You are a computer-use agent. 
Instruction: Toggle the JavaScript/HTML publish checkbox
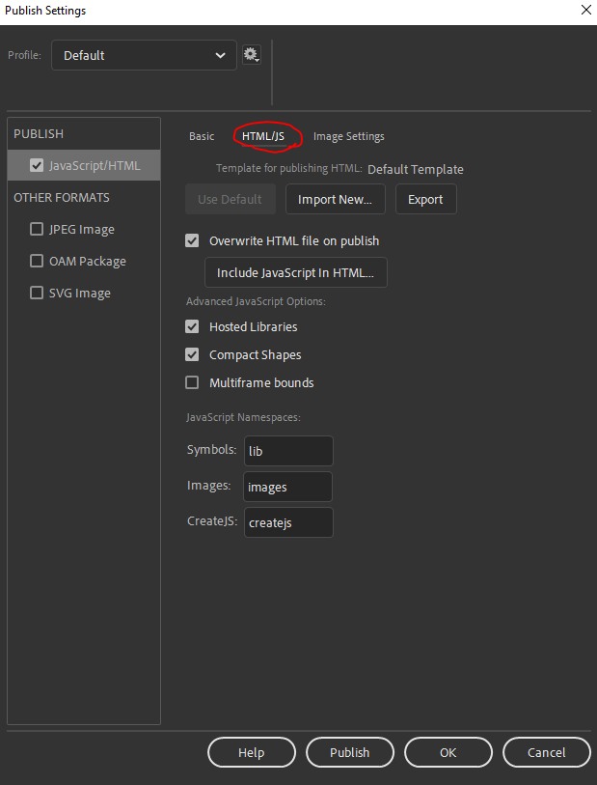[x=37, y=165]
